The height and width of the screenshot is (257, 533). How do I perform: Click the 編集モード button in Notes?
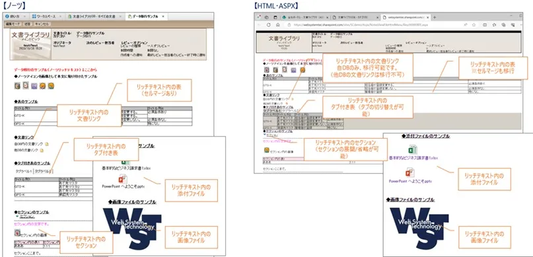[x=13, y=24]
